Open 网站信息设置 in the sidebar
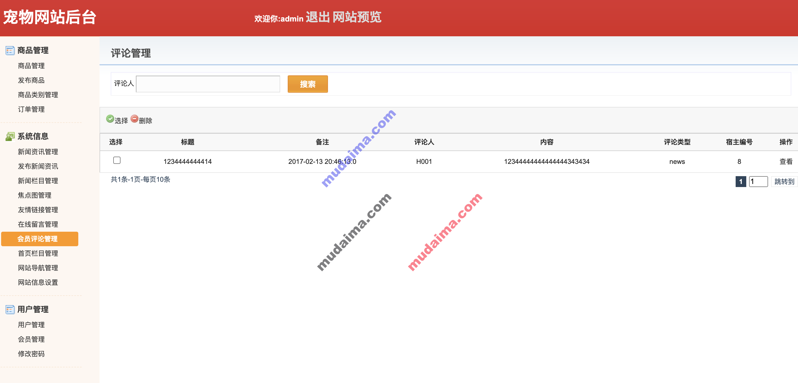The height and width of the screenshot is (383, 798). click(38, 283)
